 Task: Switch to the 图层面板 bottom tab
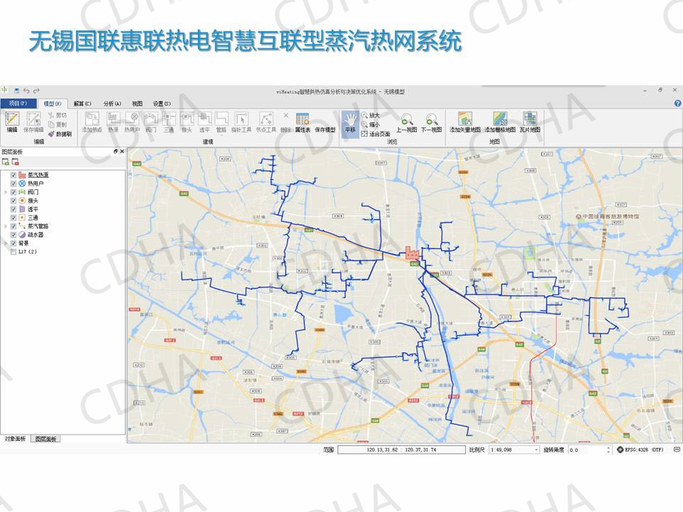pyautogui.click(x=46, y=439)
